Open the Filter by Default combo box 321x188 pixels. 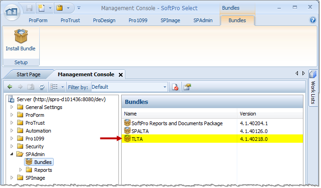(x=129, y=87)
